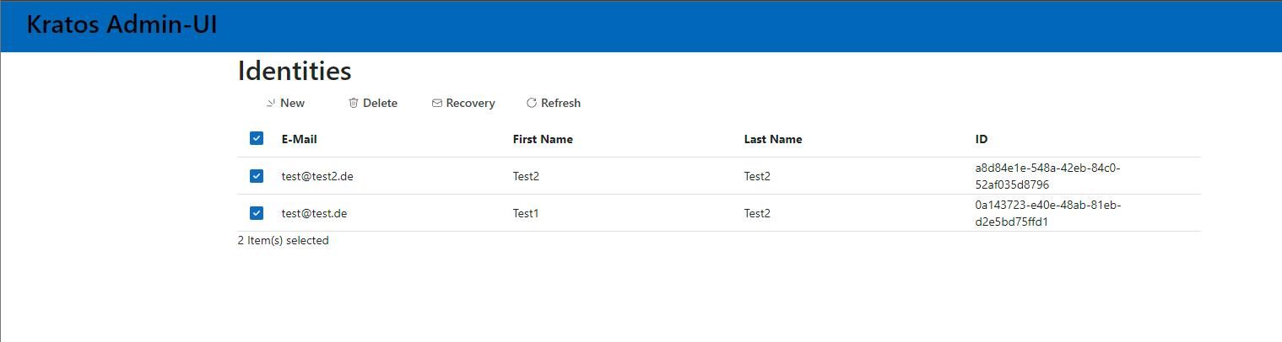Click the Identities page heading
The image size is (1282, 342).
[295, 71]
